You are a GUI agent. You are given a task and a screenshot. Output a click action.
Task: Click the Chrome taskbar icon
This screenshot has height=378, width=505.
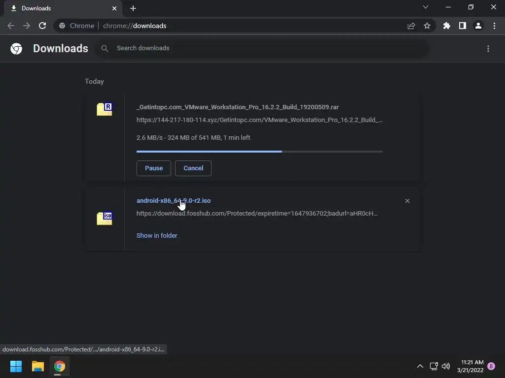[x=59, y=366]
